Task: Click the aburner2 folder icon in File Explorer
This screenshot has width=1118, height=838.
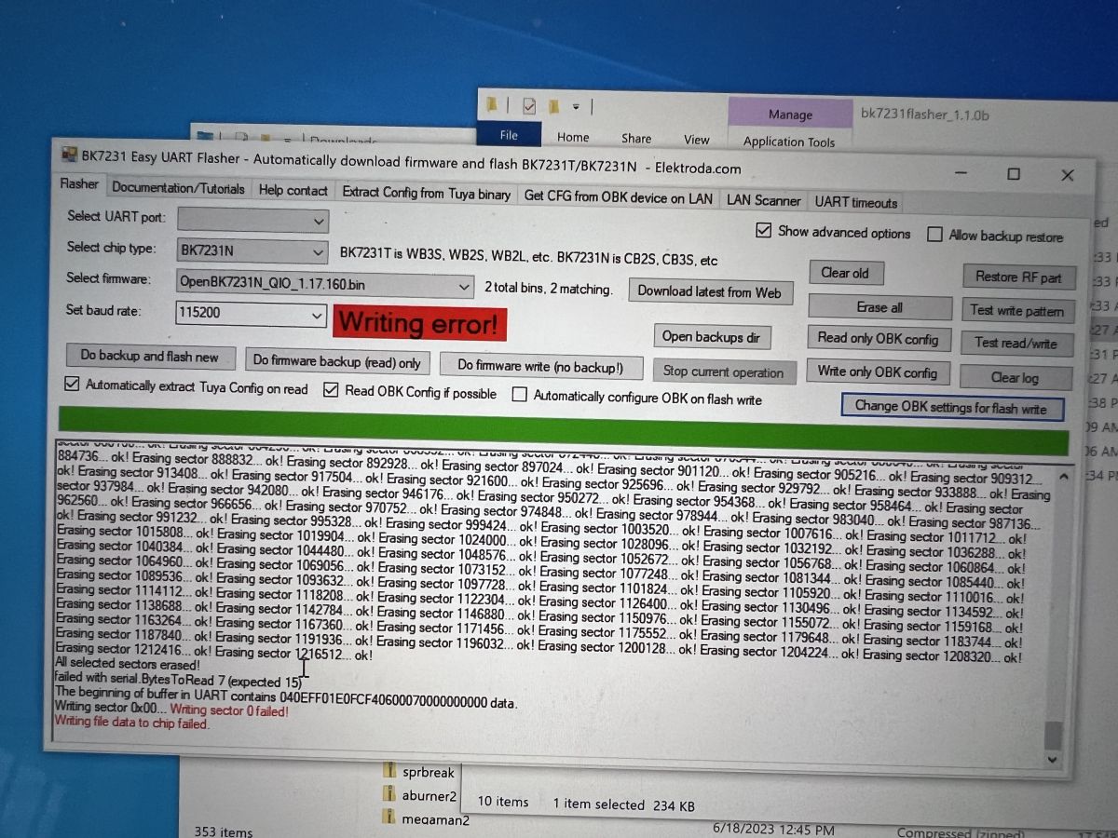Action: point(389,795)
